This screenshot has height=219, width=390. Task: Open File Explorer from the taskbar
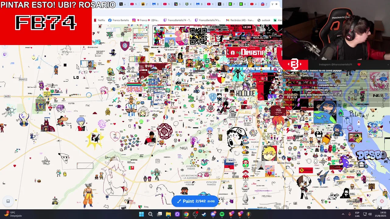(168, 214)
